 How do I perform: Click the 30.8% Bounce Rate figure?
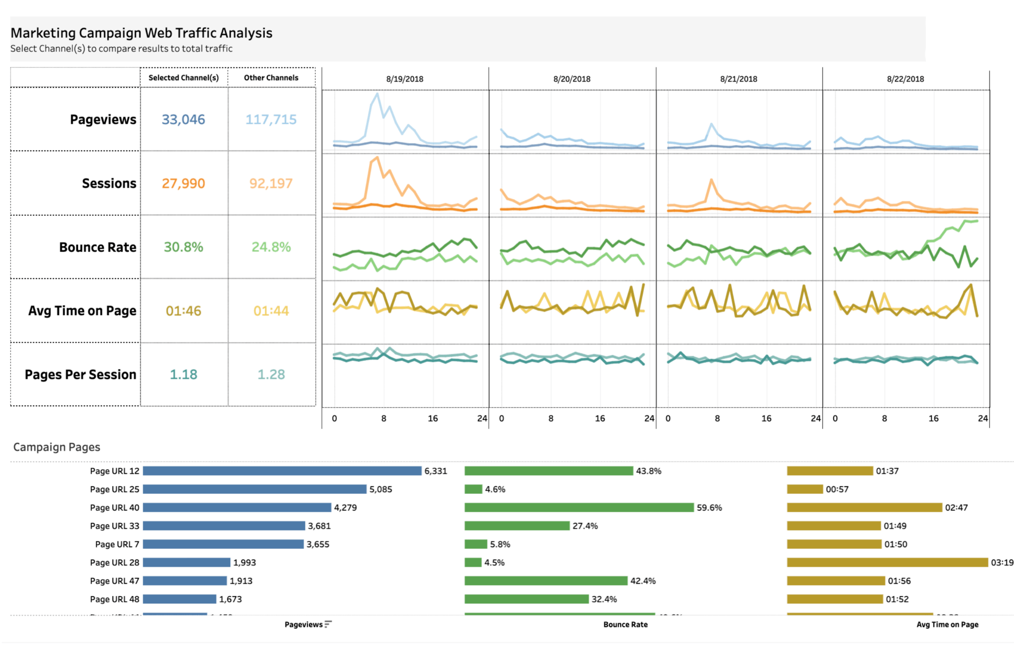point(183,247)
